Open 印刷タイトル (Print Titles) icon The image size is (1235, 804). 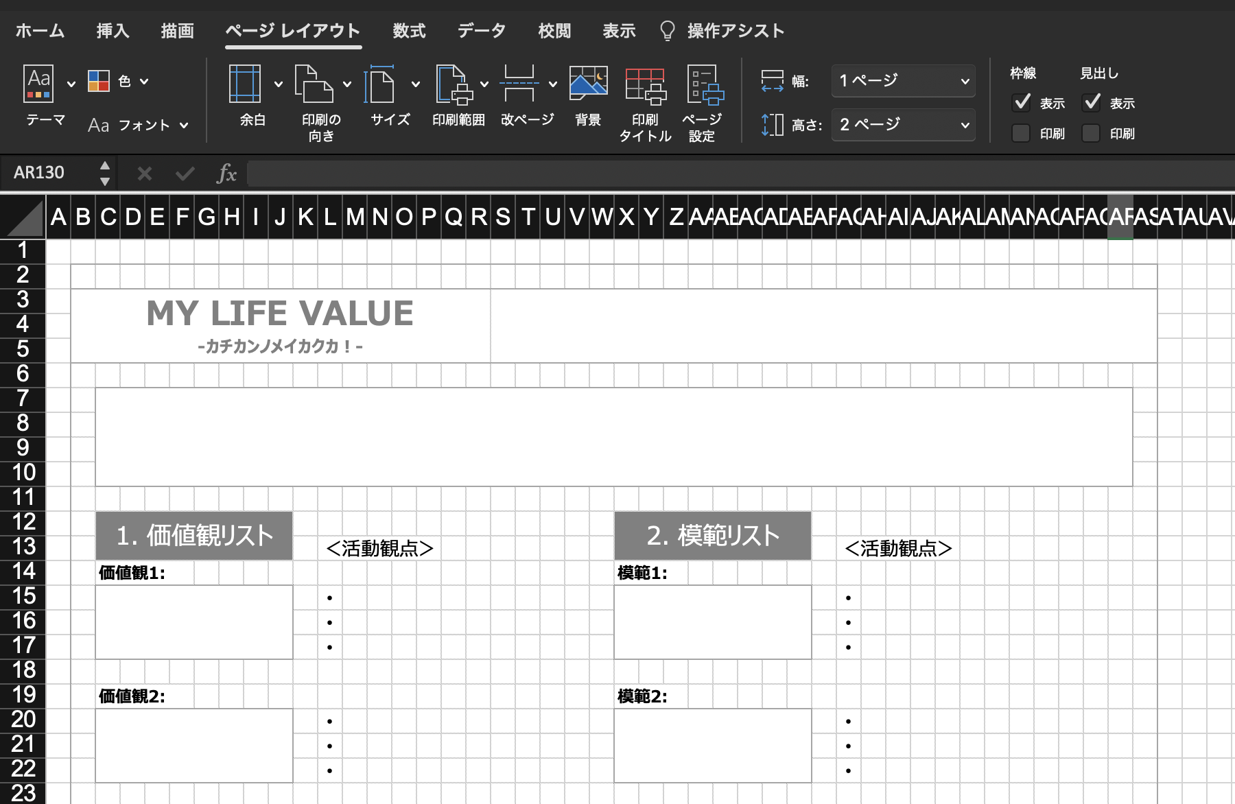pyautogui.click(x=645, y=85)
